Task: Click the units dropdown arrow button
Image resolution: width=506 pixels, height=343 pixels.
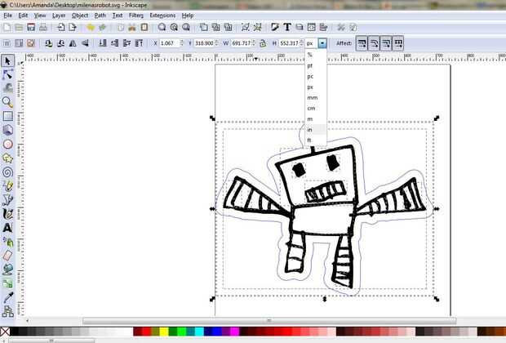Action: pyautogui.click(x=322, y=43)
